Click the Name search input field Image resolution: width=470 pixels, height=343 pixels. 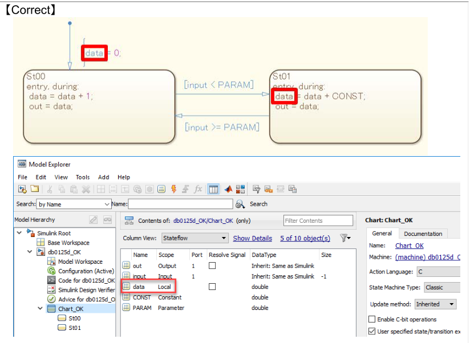click(x=180, y=204)
